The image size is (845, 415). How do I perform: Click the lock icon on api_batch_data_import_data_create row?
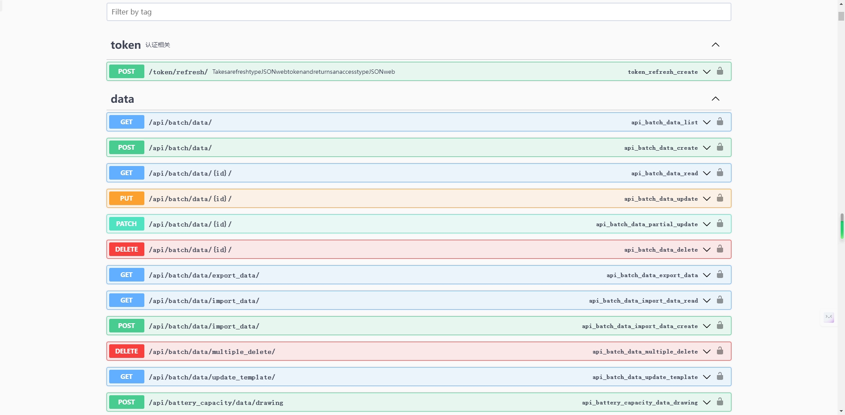tap(720, 325)
